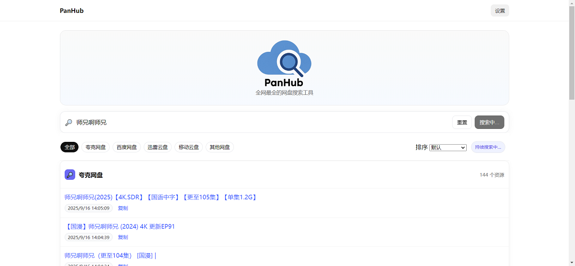Image resolution: width=575 pixels, height=266 pixels.
Task: Filter results by 迅雷云盘
Action: [x=158, y=147]
